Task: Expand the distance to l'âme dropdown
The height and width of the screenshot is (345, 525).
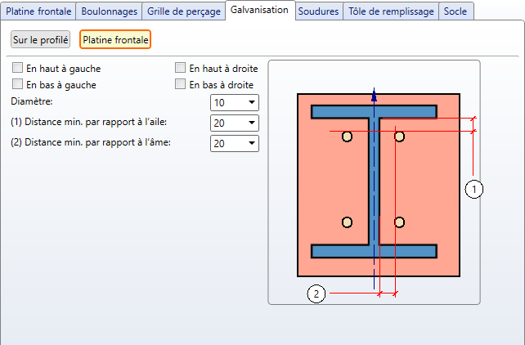Action: click(x=235, y=143)
